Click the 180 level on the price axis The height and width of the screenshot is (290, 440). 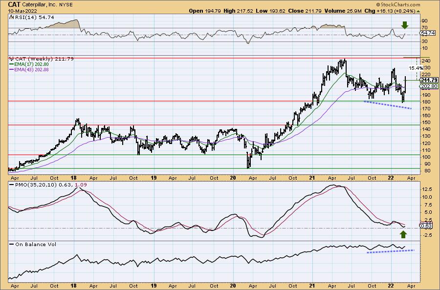coord(425,102)
